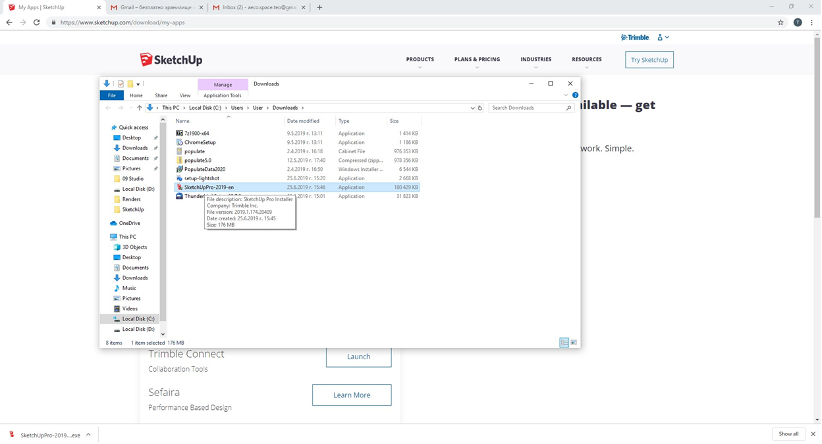
Task: Open the Application Tools tab
Action: coord(223,95)
